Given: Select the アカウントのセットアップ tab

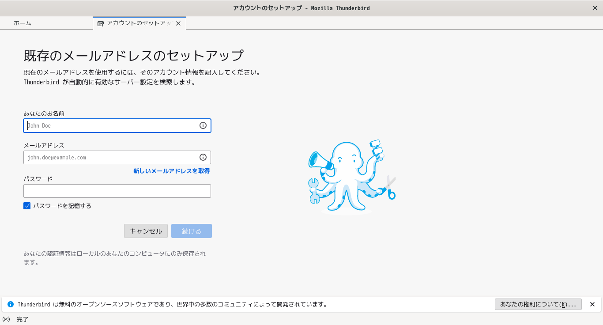Looking at the screenshot, I should click(139, 23).
